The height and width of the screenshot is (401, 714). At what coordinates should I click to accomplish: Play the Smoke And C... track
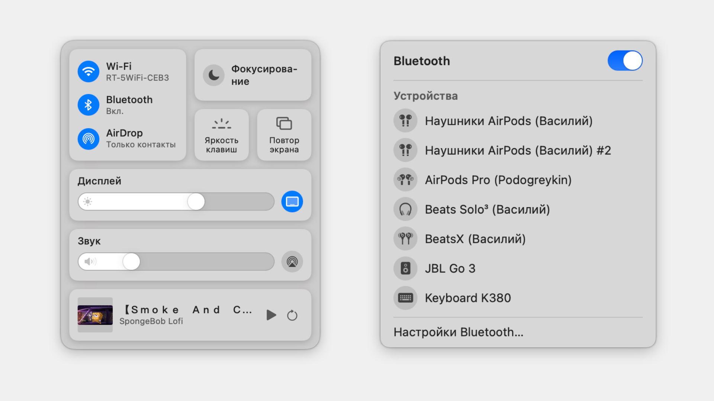(x=271, y=315)
